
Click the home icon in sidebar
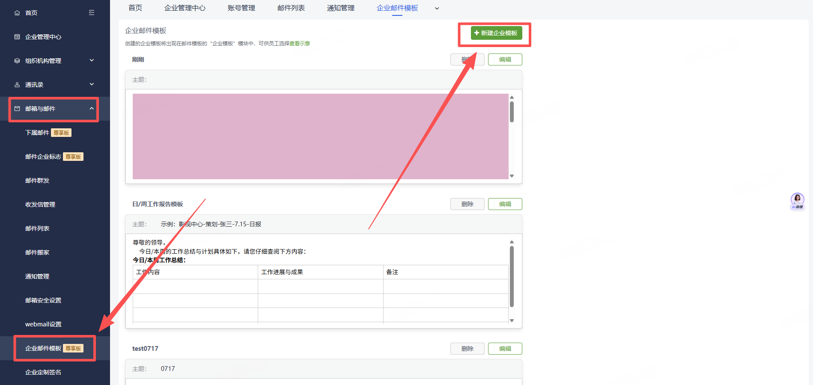[17, 13]
